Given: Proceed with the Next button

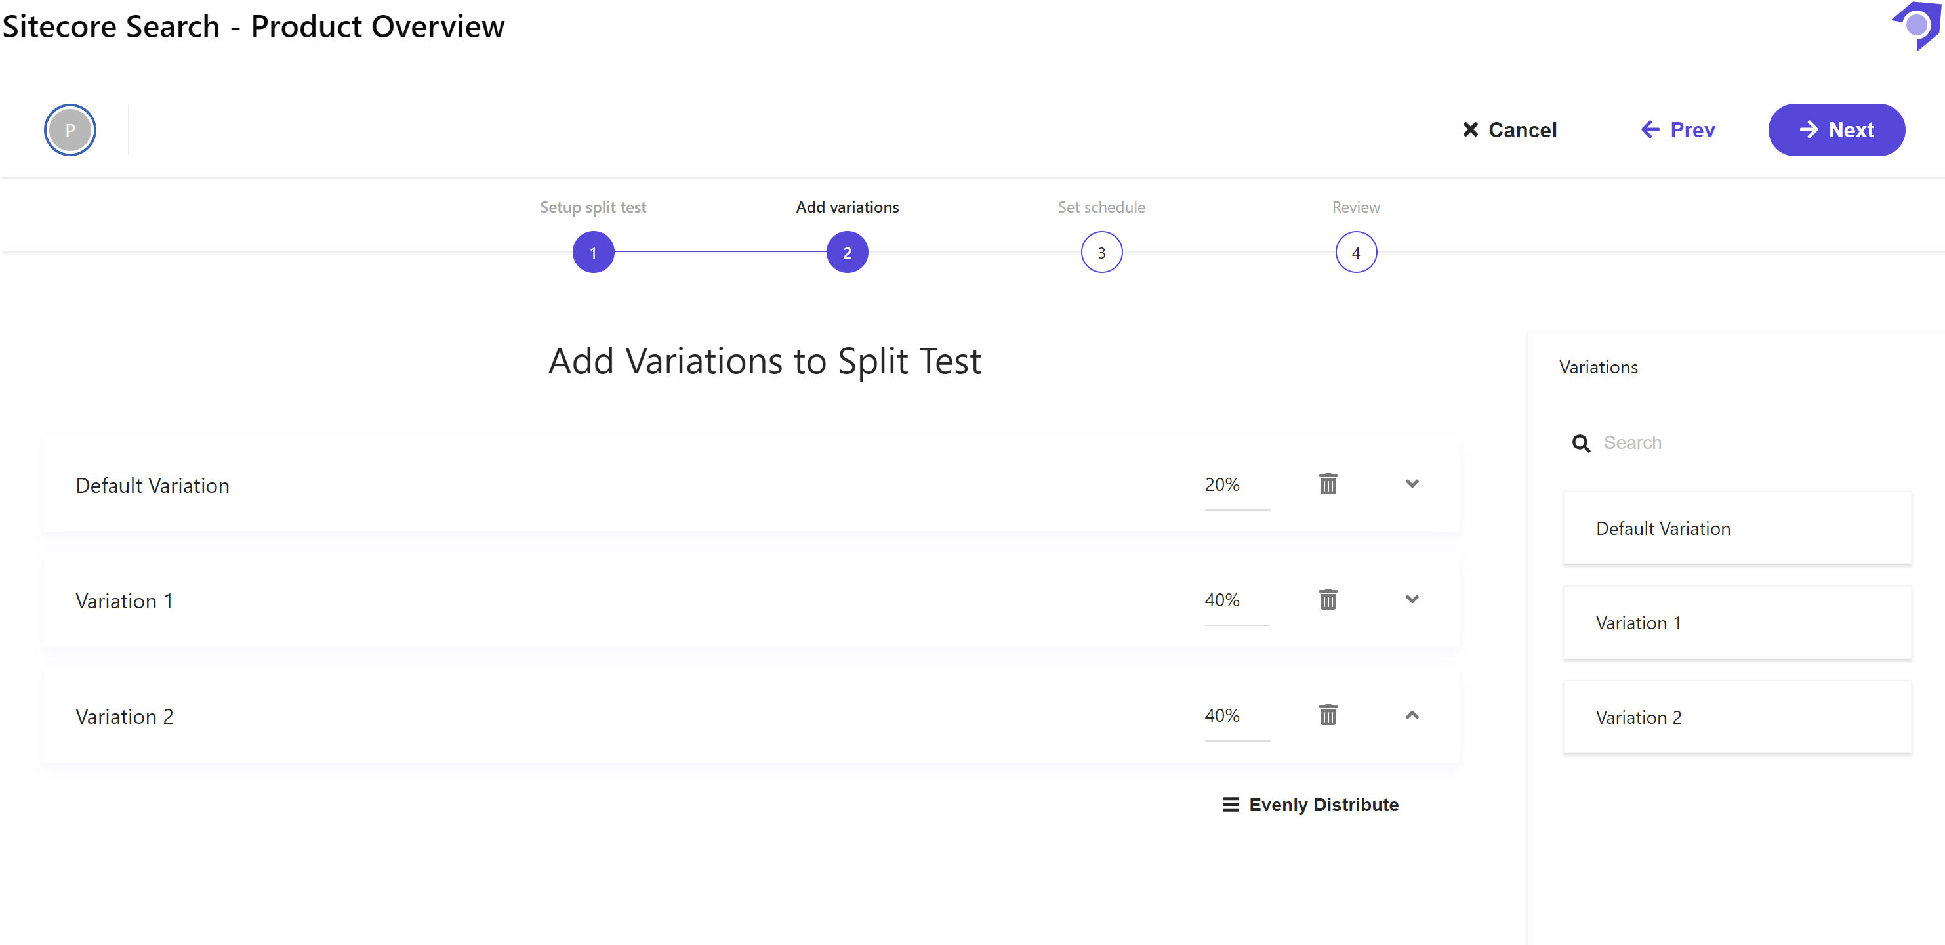Looking at the screenshot, I should (x=1835, y=130).
